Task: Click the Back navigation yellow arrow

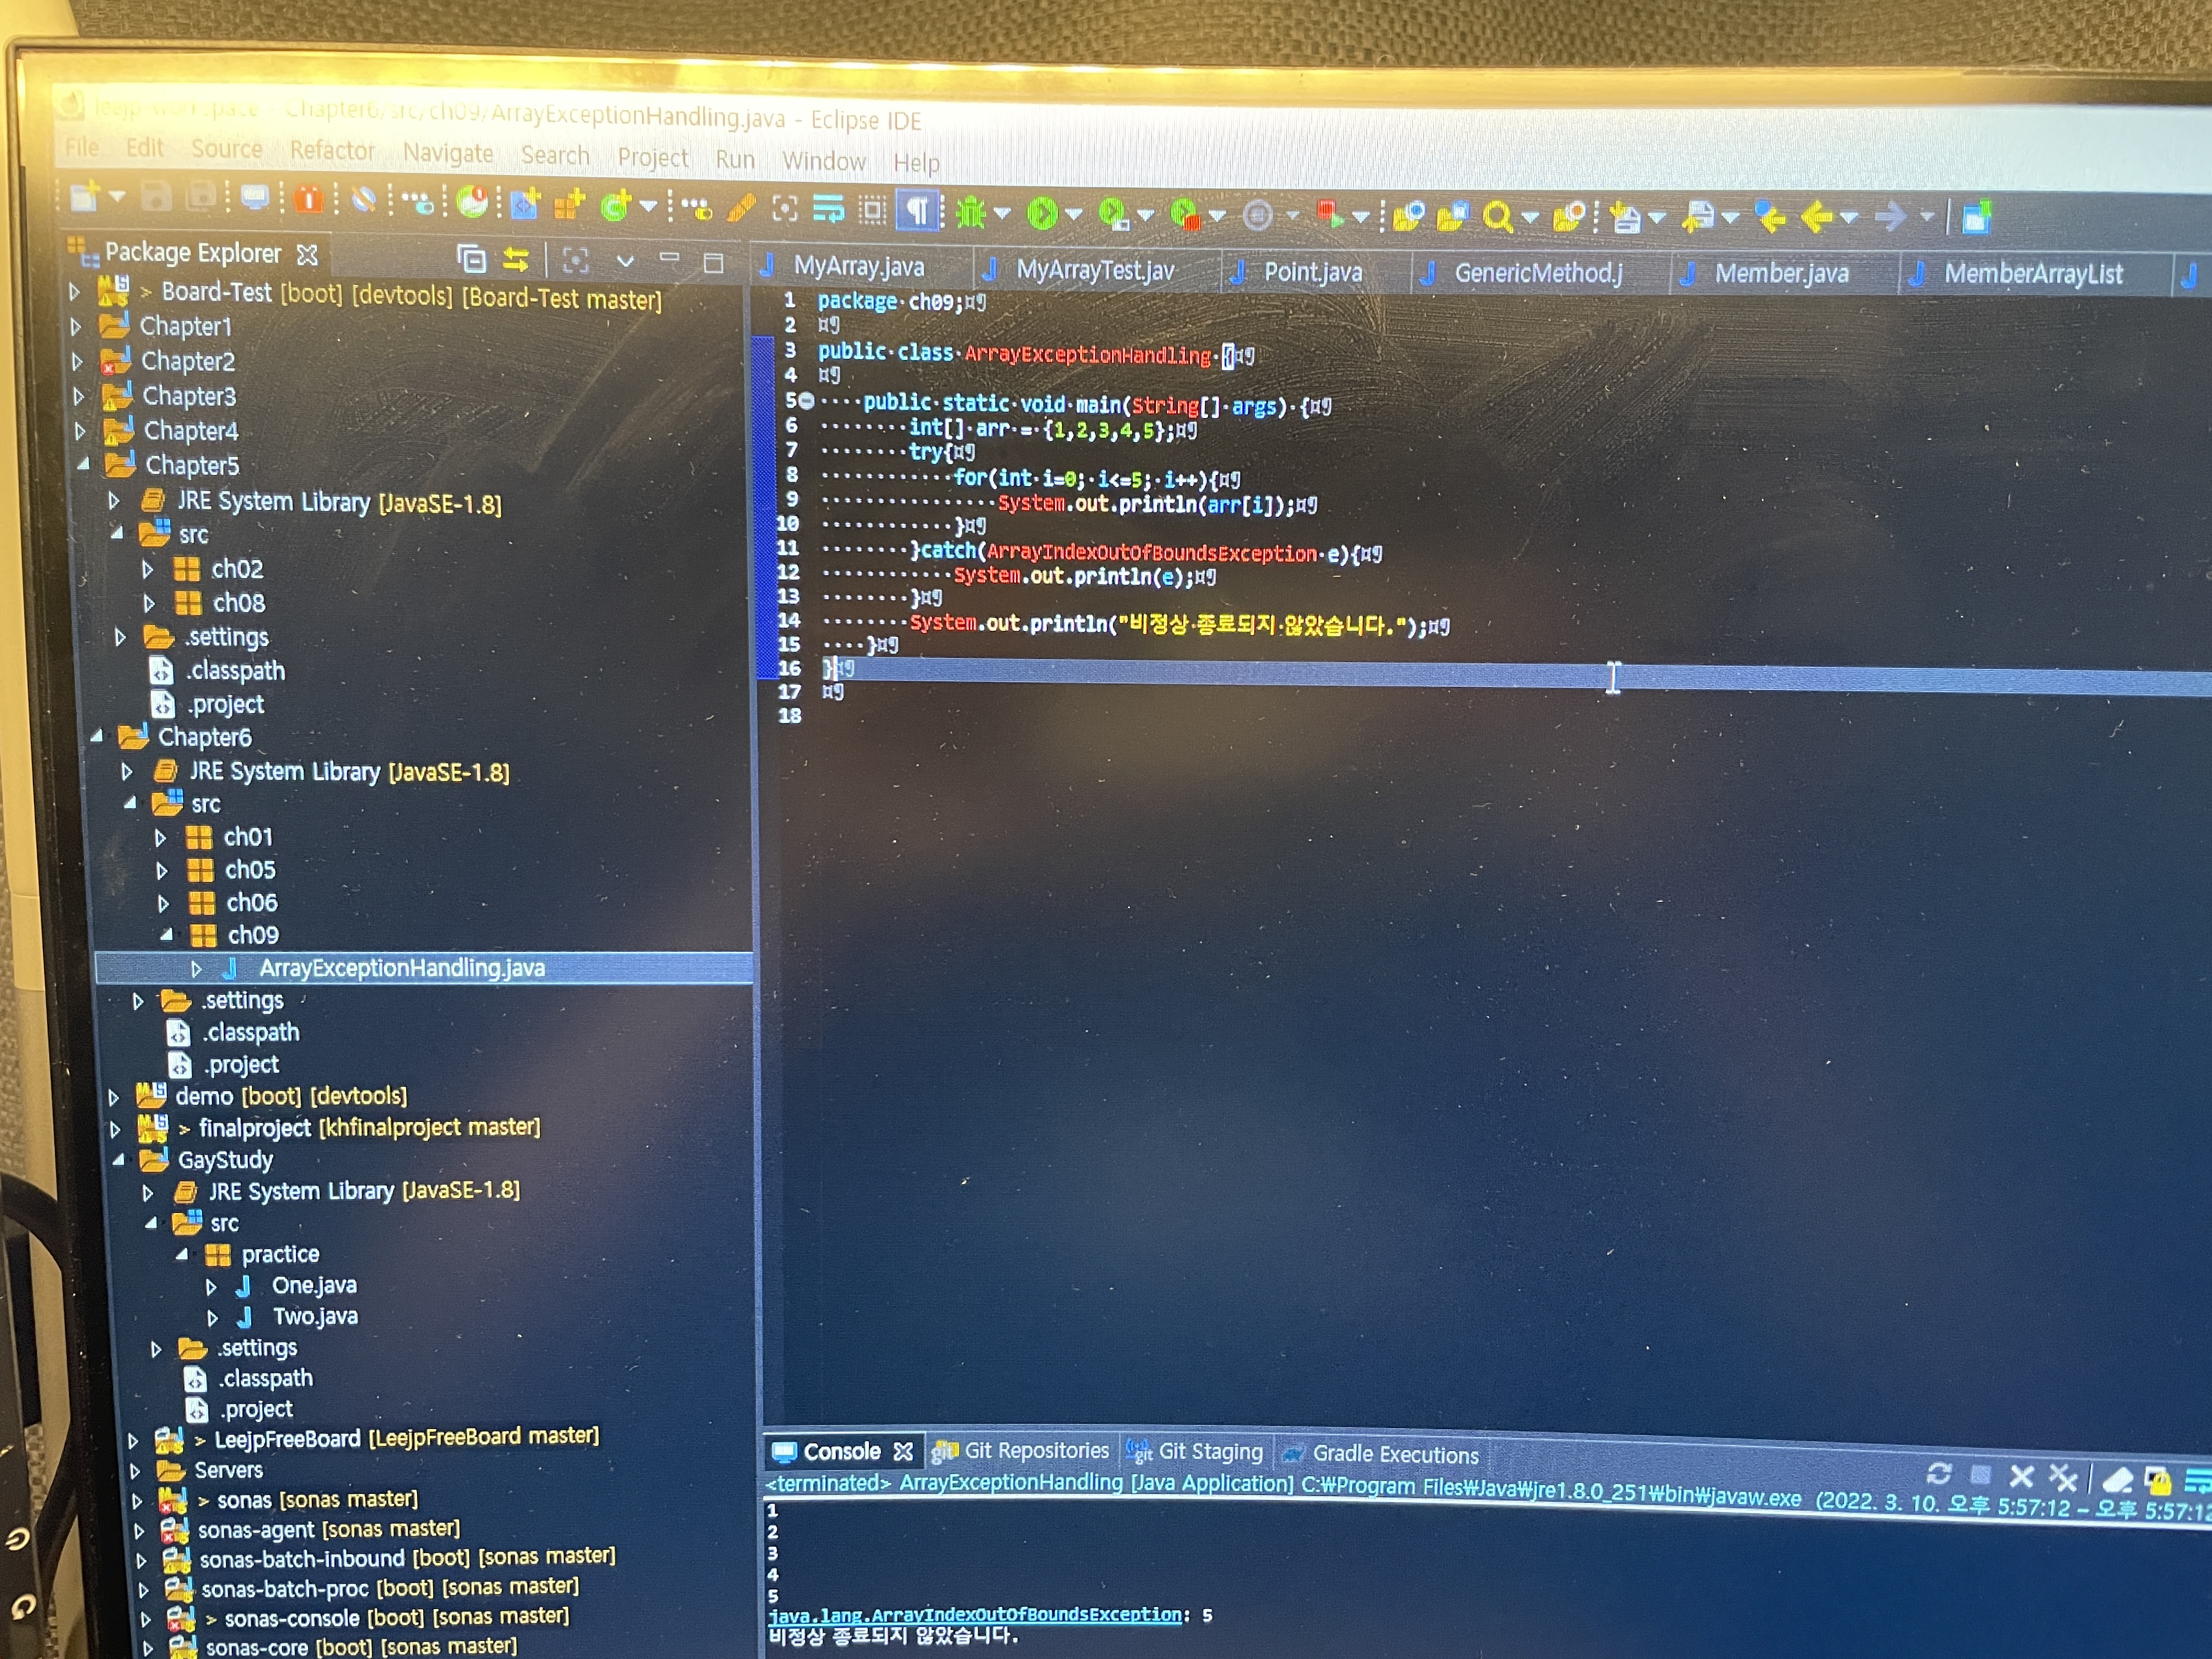Action: (1815, 217)
